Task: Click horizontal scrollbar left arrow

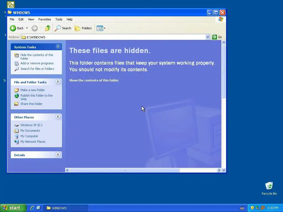Action: pos(67,170)
